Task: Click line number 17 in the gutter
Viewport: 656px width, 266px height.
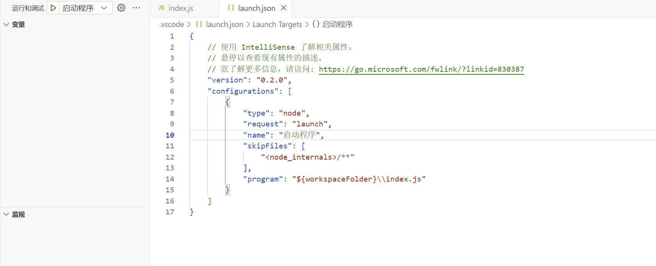Action: click(x=170, y=212)
